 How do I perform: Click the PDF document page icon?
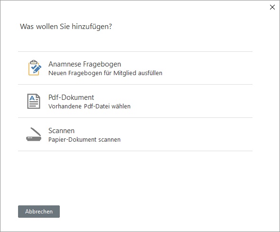pos(34,101)
